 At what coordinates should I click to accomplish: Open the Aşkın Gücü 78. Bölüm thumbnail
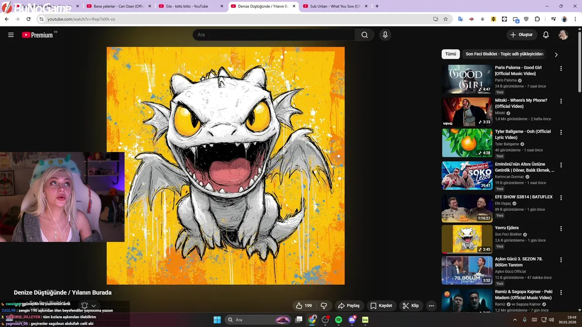point(467,270)
